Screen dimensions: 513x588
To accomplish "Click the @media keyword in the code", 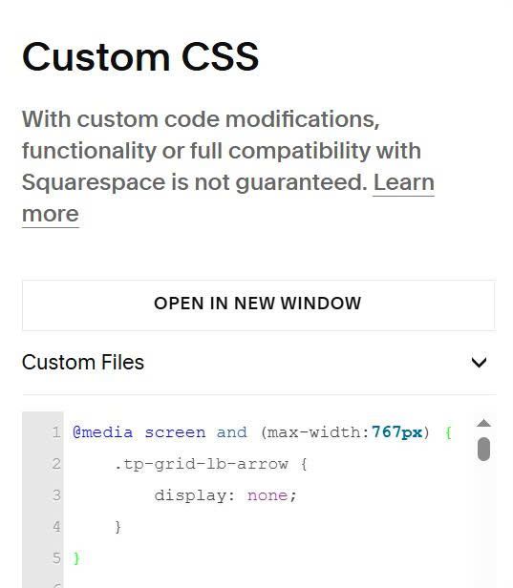I will tap(102, 432).
